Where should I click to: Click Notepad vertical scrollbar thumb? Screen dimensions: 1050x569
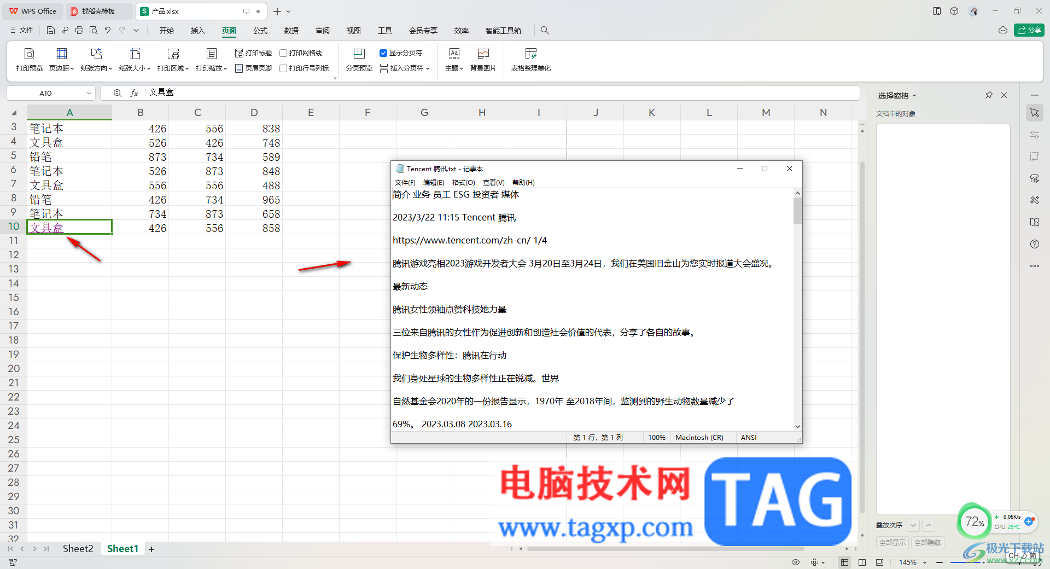(797, 210)
